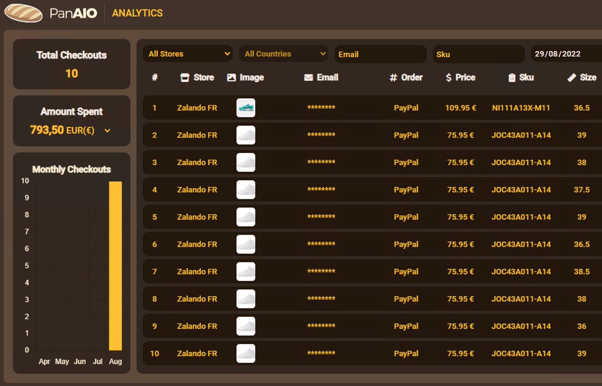Click the Apr label under the chart
This screenshot has height=386, width=602.
45,361
